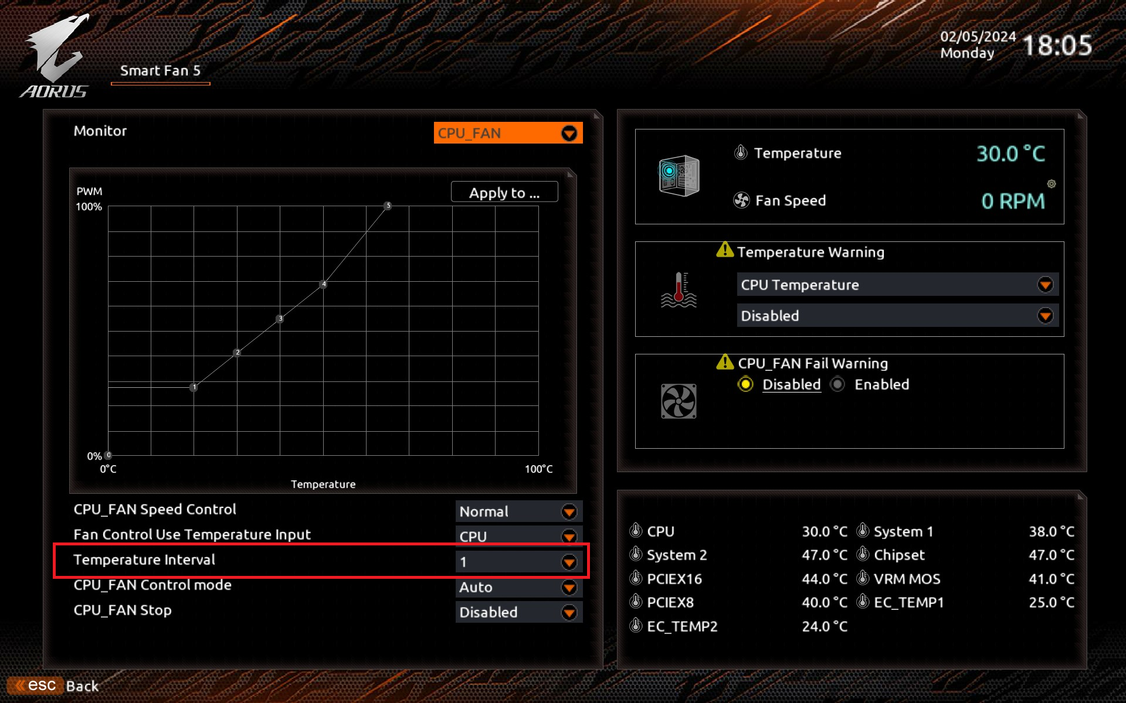Select the Disabled fan fail warning radio
Viewport: 1126px width, 703px height.
[x=745, y=384]
